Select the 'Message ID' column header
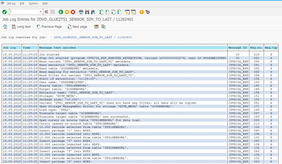This screenshot has height=164, width=282. coord(238,48)
